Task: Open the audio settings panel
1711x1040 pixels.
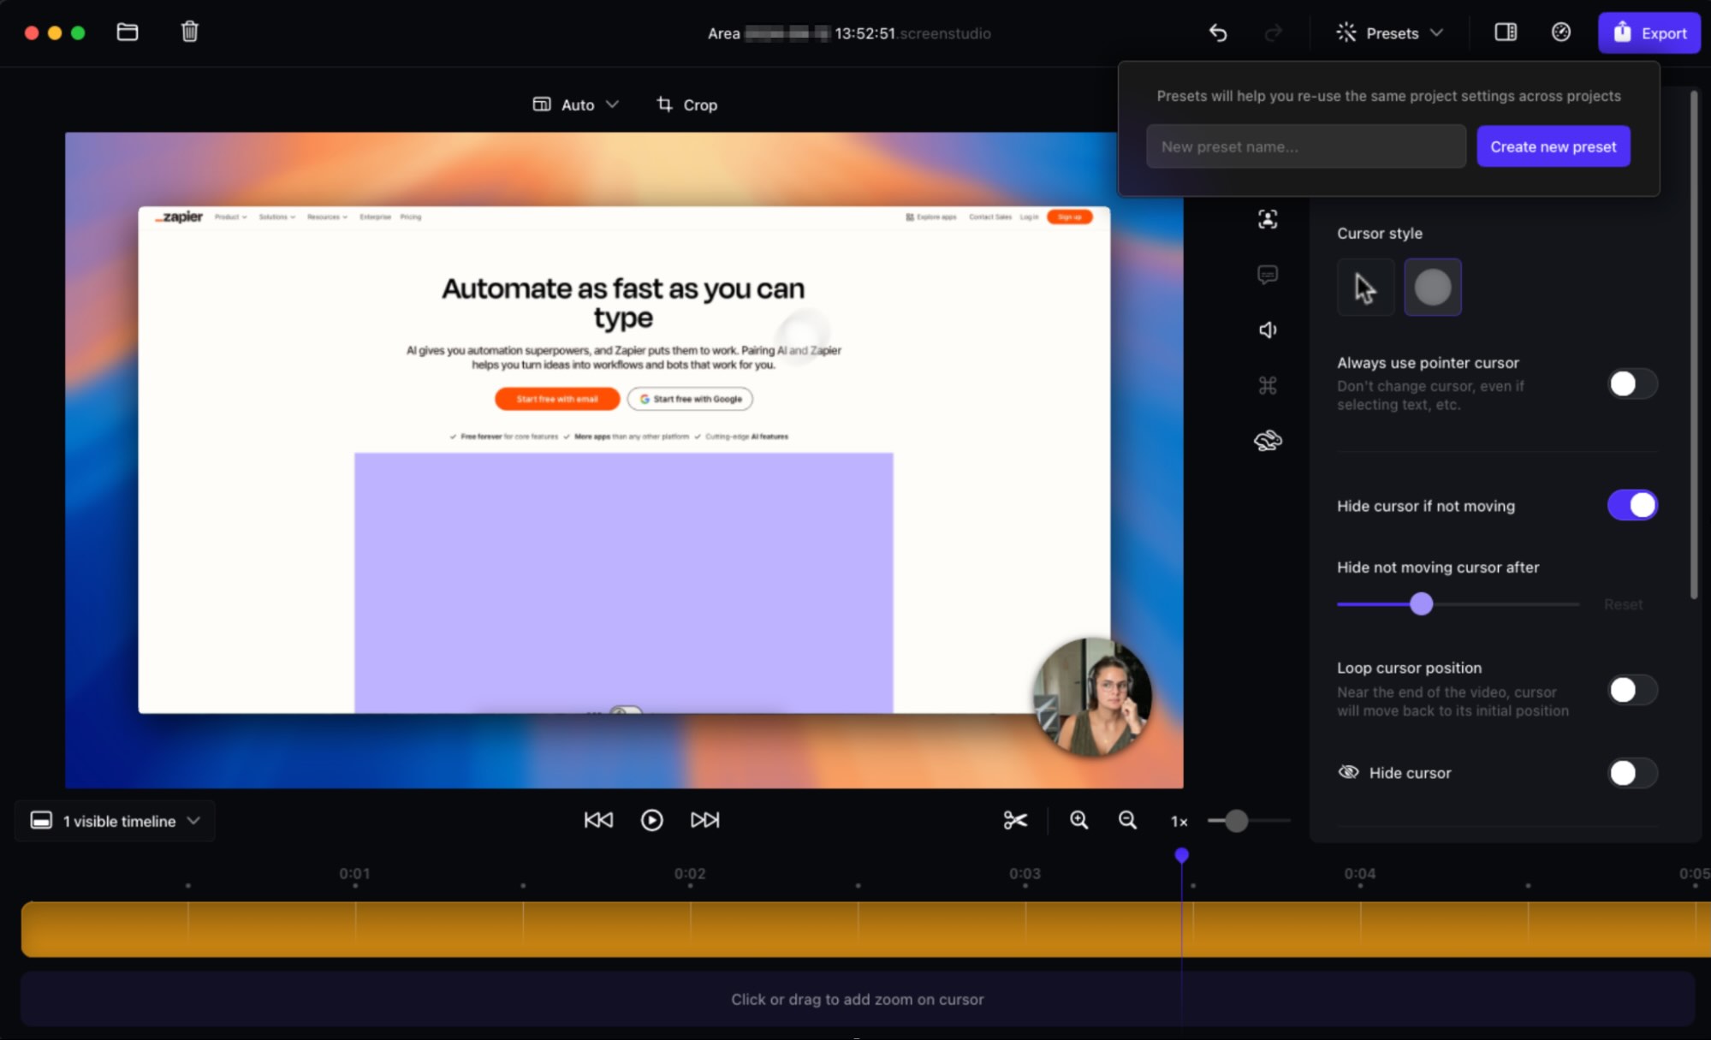Action: pos(1268,329)
